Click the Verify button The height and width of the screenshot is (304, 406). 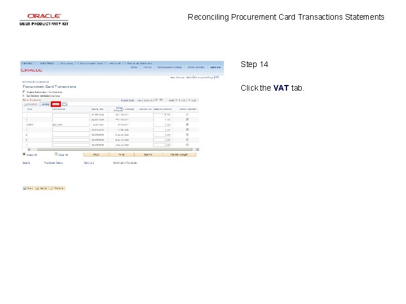(x=122, y=155)
